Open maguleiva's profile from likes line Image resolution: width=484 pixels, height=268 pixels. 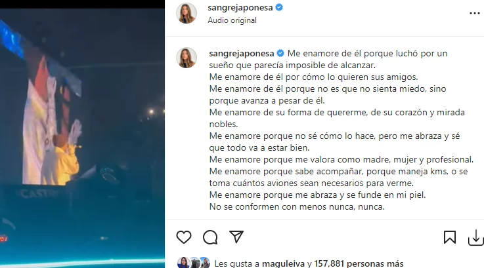(283, 263)
